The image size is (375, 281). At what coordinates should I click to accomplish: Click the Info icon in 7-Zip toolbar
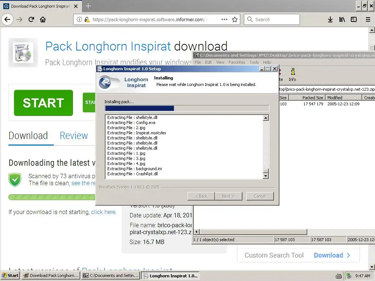click(x=292, y=75)
